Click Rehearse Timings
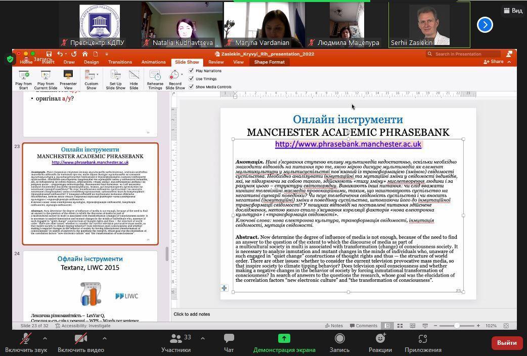This screenshot has height=356, width=527. coord(155,80)
